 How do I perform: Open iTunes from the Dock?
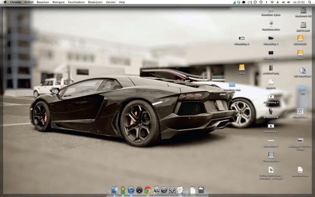point(131,190)
